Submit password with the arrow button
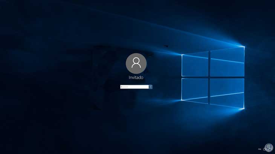 [x=150, y=87]
